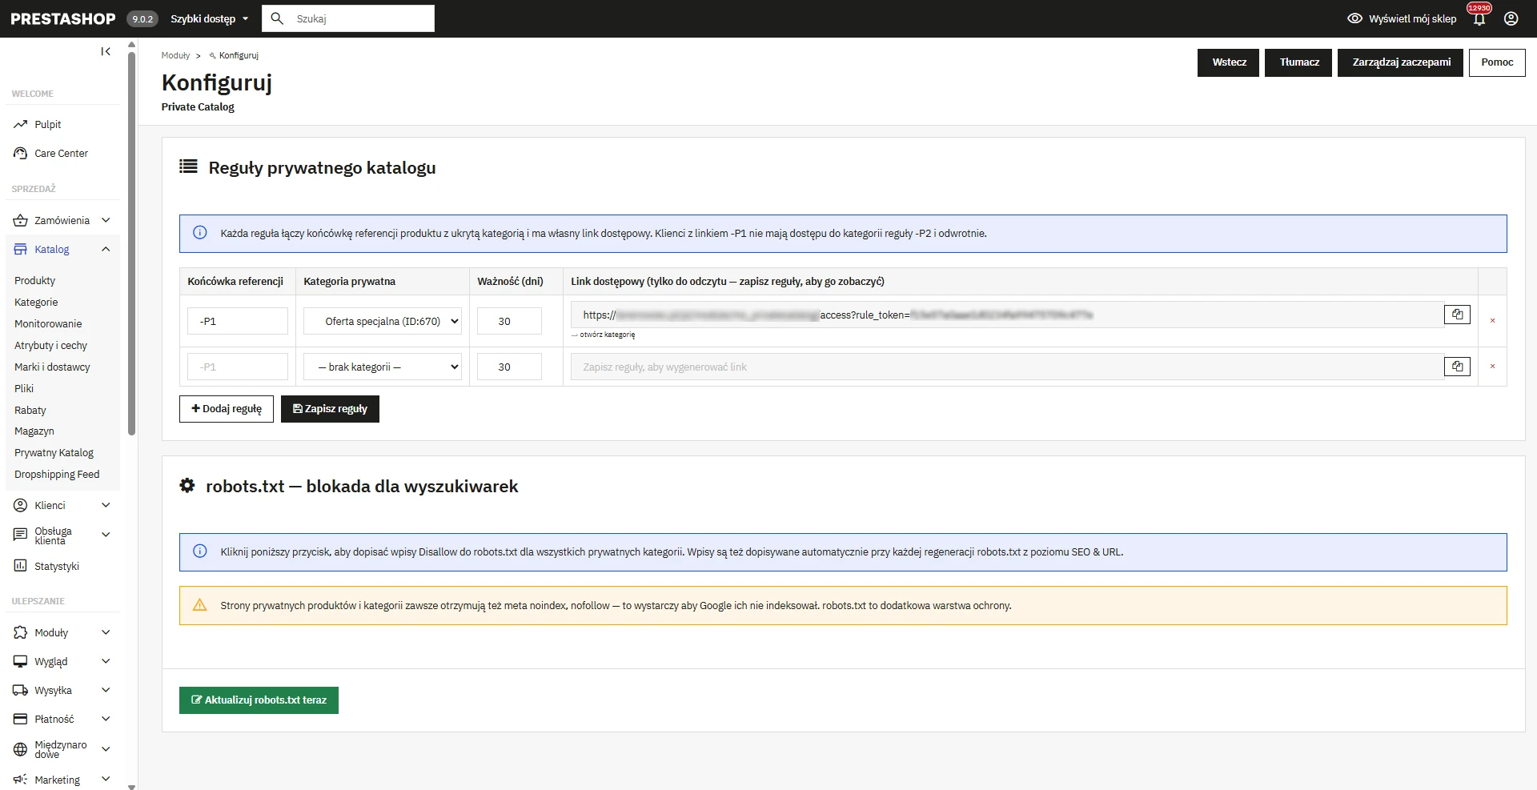
Task: Open Produkty in the Katalog submenu
Action: pos(35,280)
